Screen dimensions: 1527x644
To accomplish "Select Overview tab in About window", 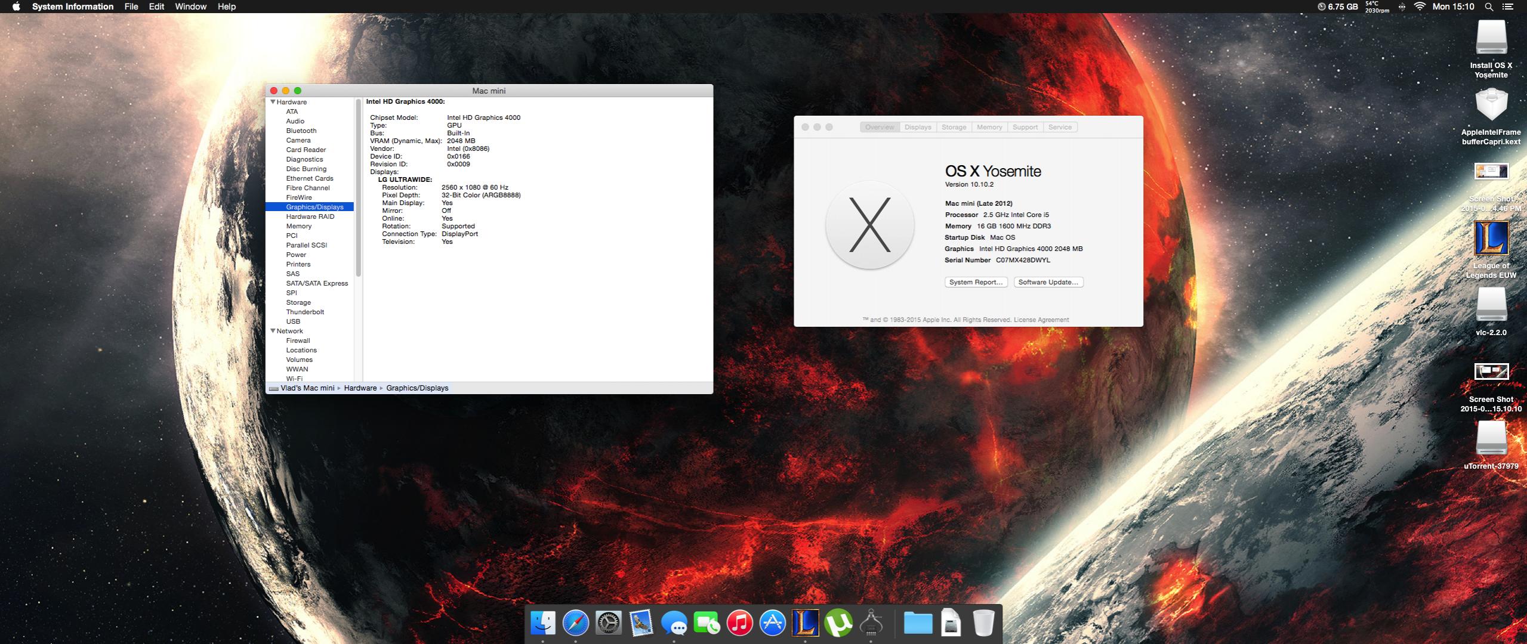I will (880, 127).
